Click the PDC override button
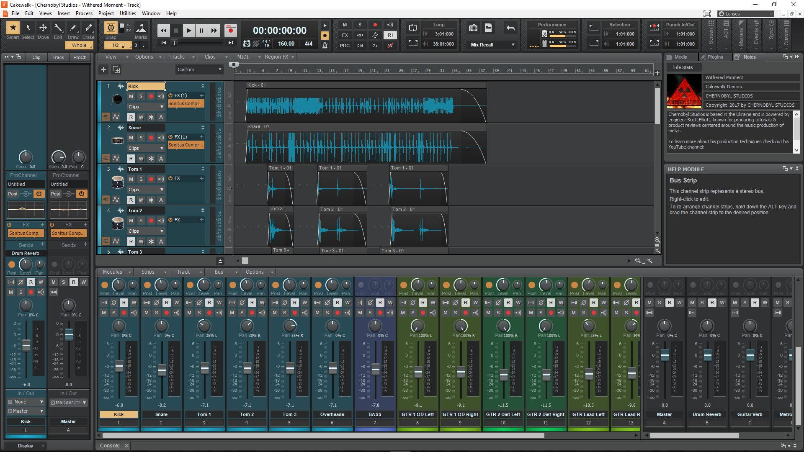Image resolution: width=804 pixels, height=452 pixels. [x=345, y=46]
